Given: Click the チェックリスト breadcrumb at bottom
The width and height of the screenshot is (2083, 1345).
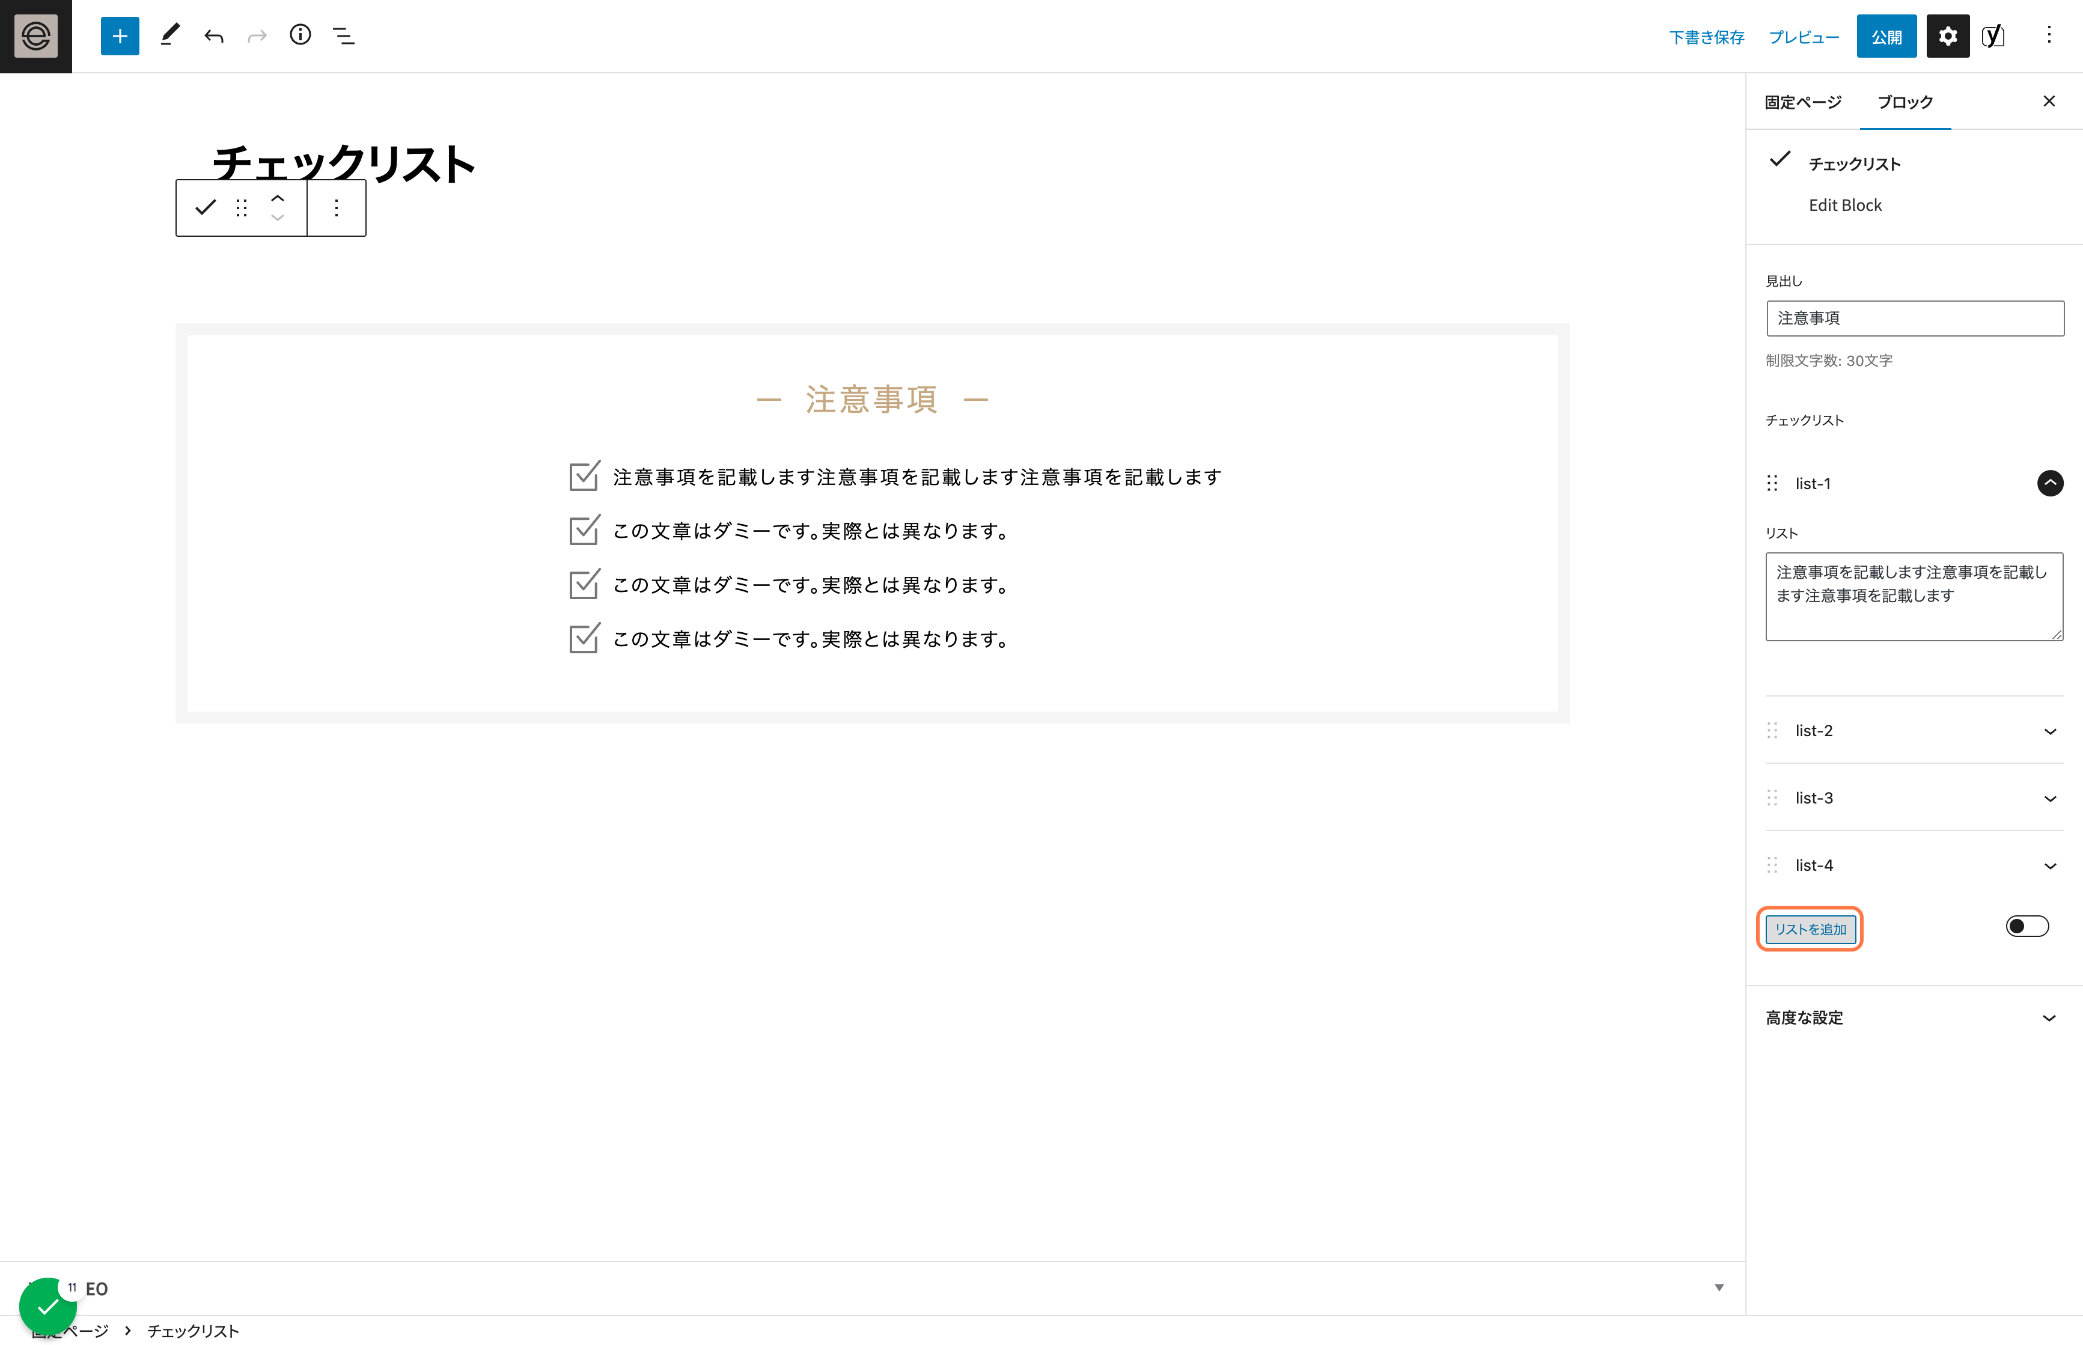Looking at the screenshot, I should (193, 1330).
